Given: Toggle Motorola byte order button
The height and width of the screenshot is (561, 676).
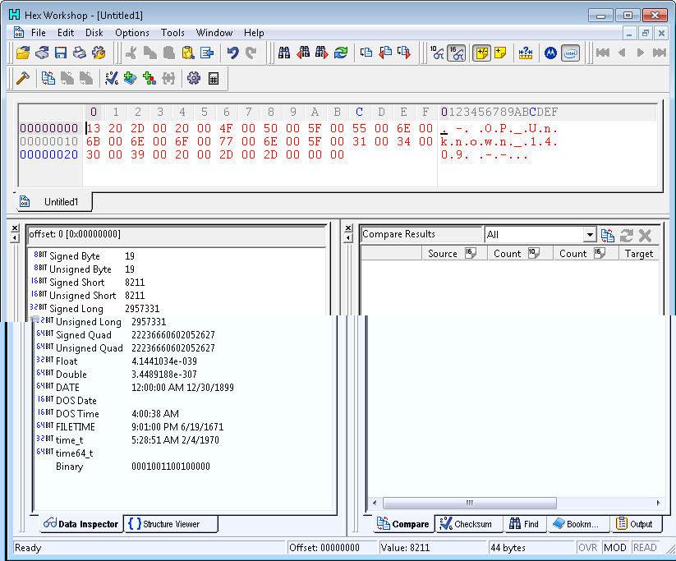Looking at the screenshot, I should pyautogui.click(x=550, y=53).
